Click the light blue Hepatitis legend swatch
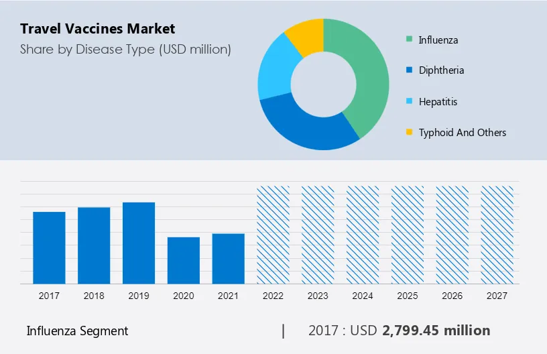 click(409, 101)
